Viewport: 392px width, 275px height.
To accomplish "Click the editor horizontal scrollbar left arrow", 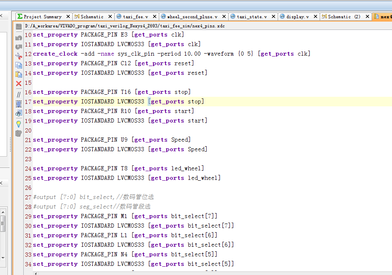I will tap(36, 273).
